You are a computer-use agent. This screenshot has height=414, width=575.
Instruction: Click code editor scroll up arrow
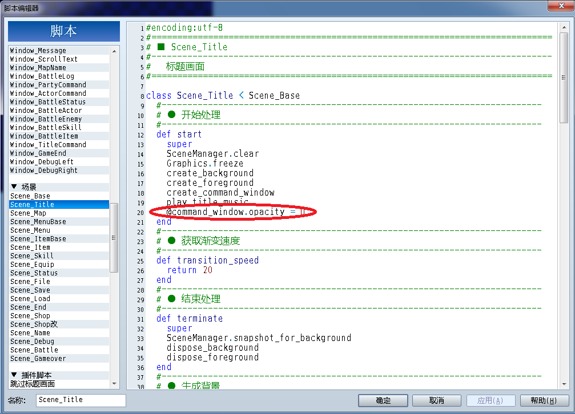[x=564, y=27]
